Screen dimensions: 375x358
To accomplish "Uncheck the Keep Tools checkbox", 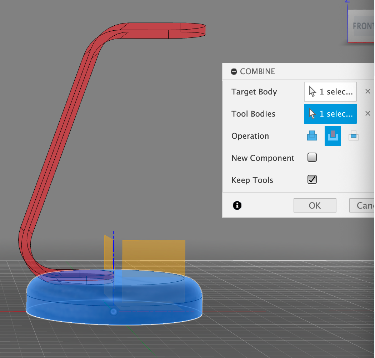I will (x=312, y=179).
